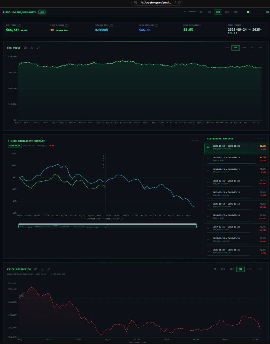
Task: Click the BTC::K-LINE_SIMILARITY title
Action: coord(21,12)
